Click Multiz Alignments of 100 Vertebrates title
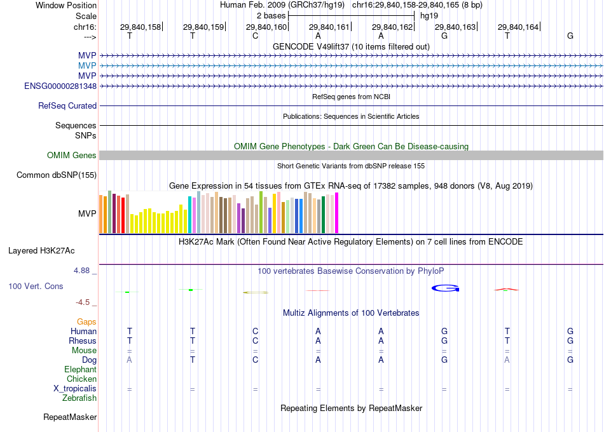Viewport: 604px width, 432px height. [x=351, y=313]
